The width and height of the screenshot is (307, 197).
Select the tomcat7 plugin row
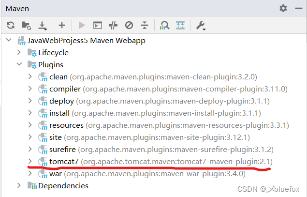pyautogui.click(x=161, y=162)
